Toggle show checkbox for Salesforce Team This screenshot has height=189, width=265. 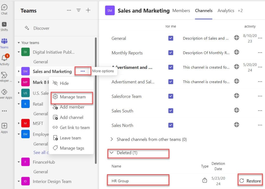pyautogui.click(x=171, y=96)
